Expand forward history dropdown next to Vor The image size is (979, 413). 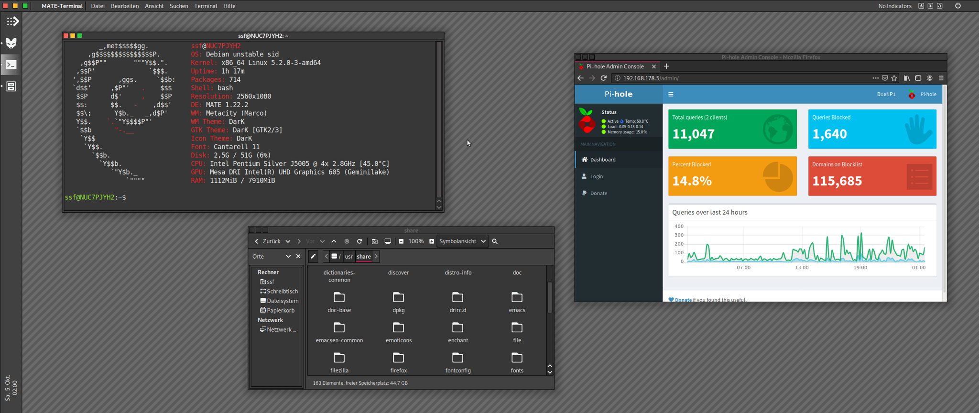pos(322,241)
